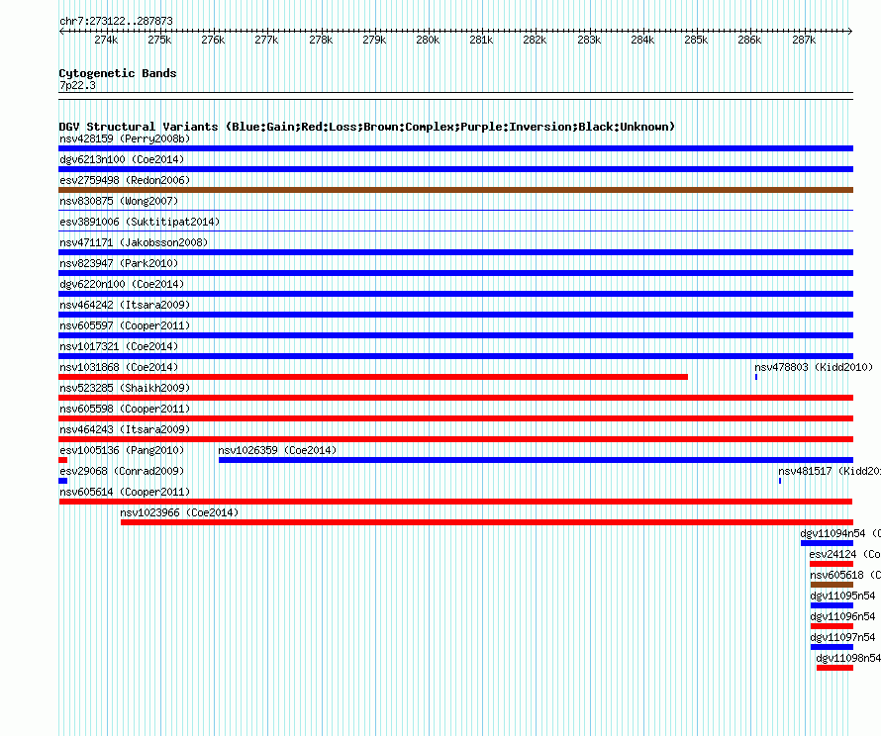Click the small blue nsv478803 marker
Image resolution: width=881 pixels, height=736 pixels.
click(x=756, y=377)
